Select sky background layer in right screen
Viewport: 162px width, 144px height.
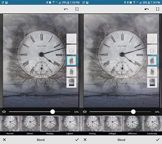coord(152,83)
